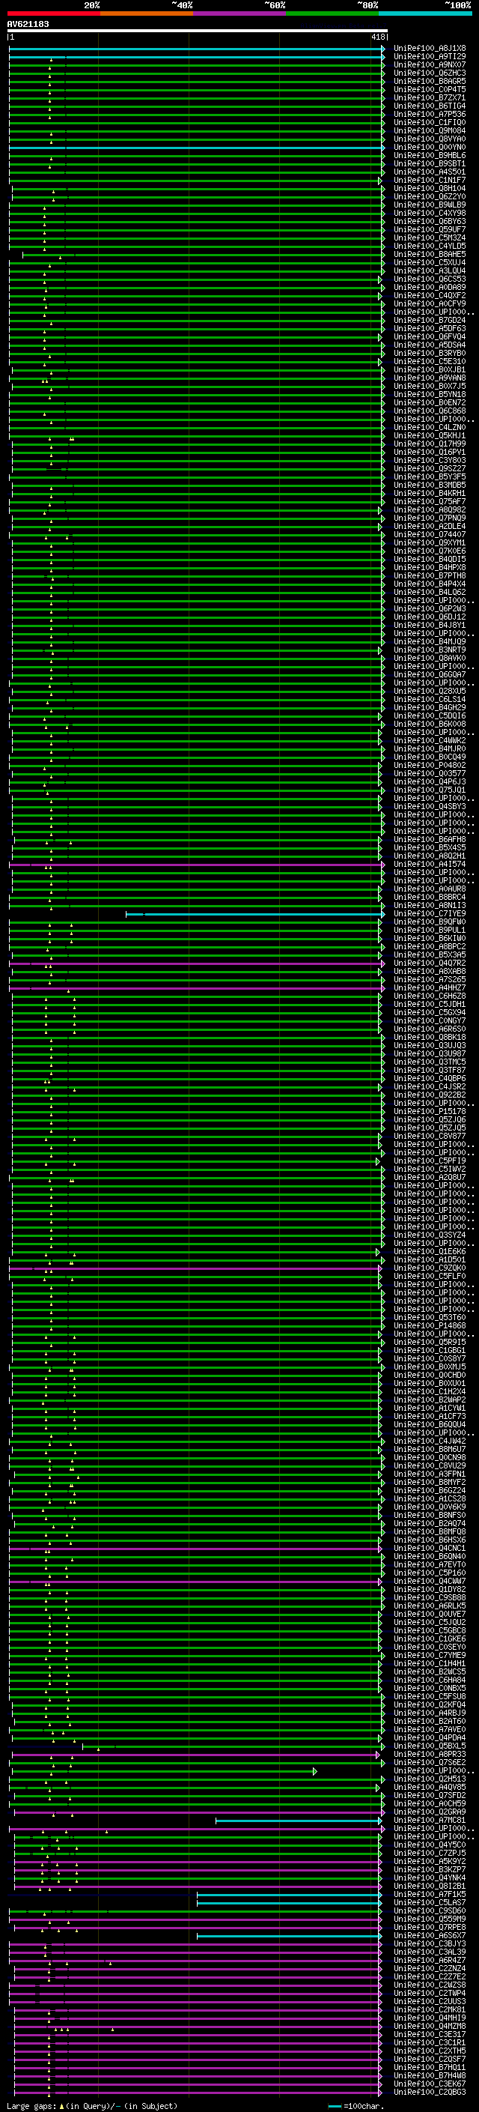Click the orange ~40% identity legend segment
Image resolution: width=479 pixels, height=2112 pixels.
tap(147, 13)
